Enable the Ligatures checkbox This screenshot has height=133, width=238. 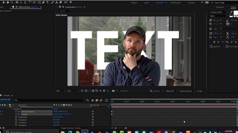tap(211, 46)
